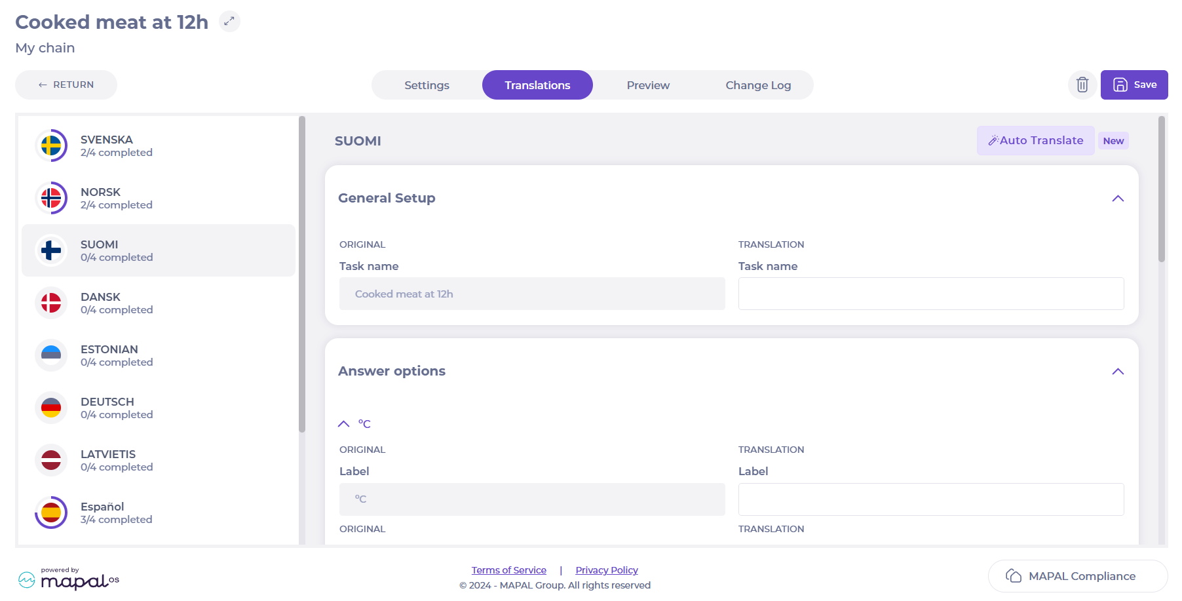
Task: Click the original Cooked meat at 12h field
Action: point(532,294)
